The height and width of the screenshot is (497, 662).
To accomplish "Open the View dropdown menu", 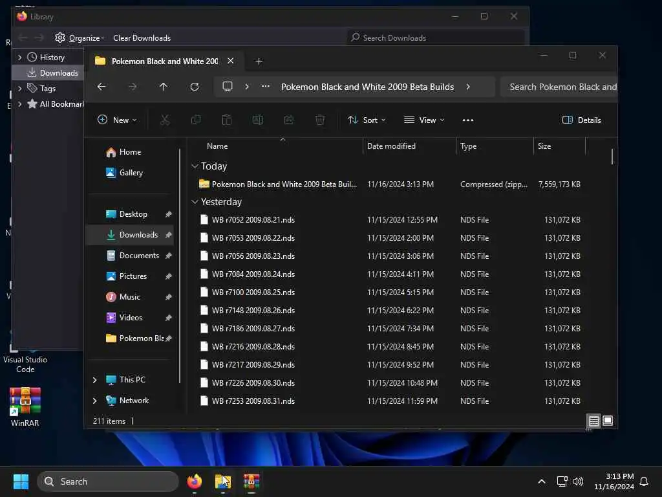I will point(424,120).
